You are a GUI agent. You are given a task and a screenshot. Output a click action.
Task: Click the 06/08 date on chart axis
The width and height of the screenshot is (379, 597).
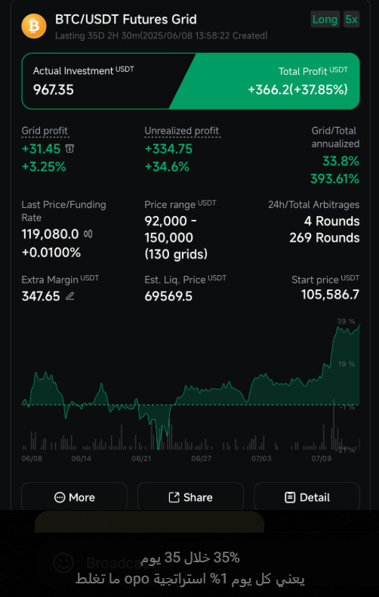click(x=32, y=459)
